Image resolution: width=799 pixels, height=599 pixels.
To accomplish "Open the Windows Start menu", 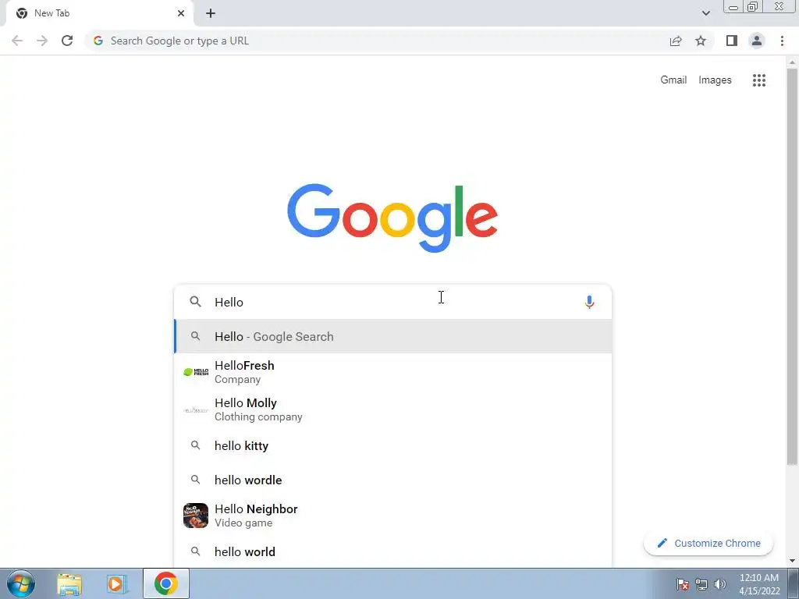I will point(21,583).
